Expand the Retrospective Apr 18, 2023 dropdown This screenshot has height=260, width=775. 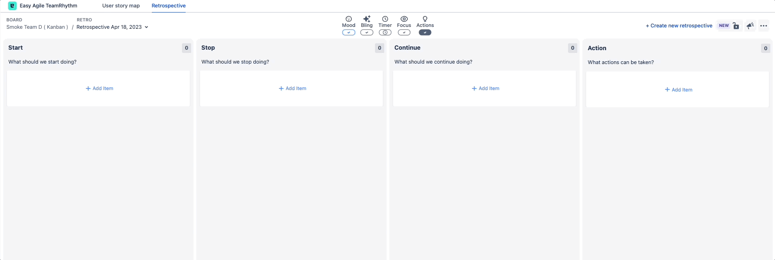click(x=112, y=27)
